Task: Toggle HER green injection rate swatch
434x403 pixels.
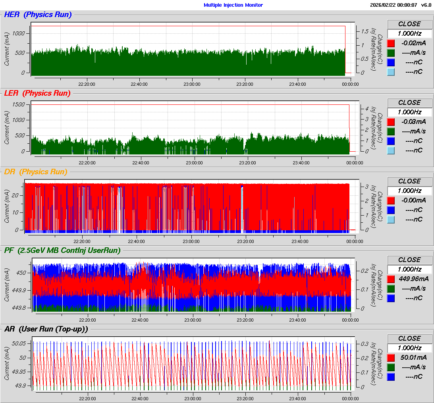Action: pyautogui.click(x=391, y=53)
